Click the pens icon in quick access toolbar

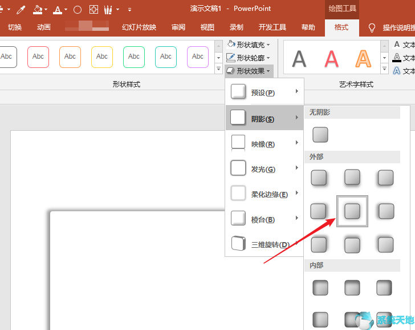click(x=108, y=10)
